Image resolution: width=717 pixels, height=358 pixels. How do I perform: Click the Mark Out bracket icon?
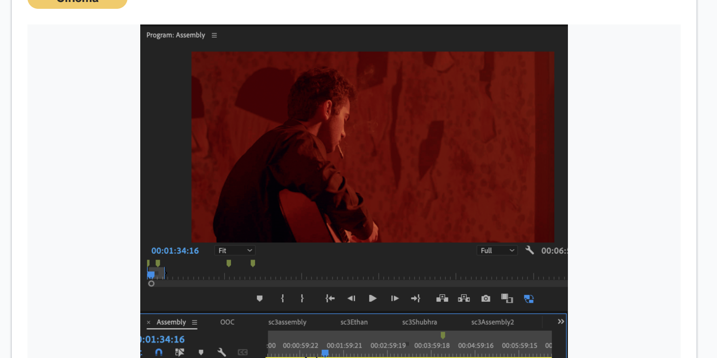[302, 298]
